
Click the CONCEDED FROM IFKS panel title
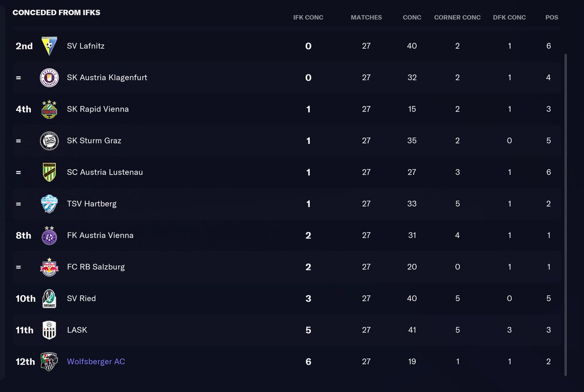[x=56, y=13]
